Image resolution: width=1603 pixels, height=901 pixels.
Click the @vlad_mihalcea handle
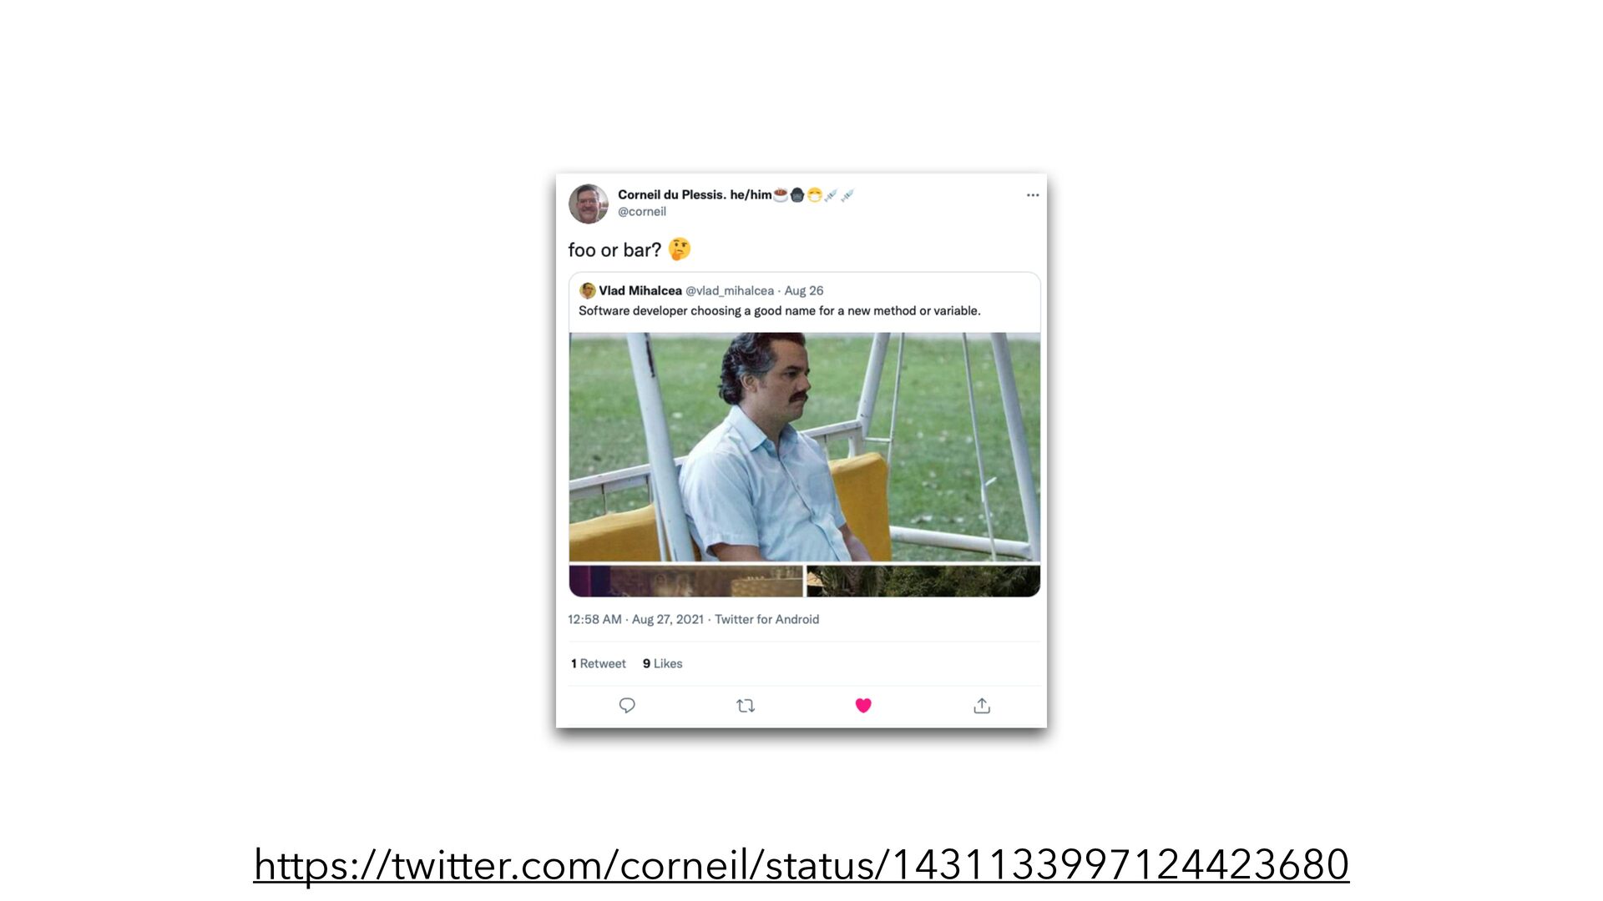coord(730,290)
